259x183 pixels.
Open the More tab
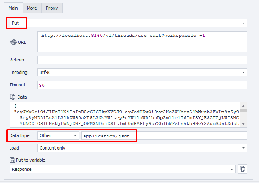(32, 8)
